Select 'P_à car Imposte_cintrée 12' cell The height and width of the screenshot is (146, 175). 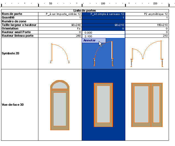tap(60, 14)
